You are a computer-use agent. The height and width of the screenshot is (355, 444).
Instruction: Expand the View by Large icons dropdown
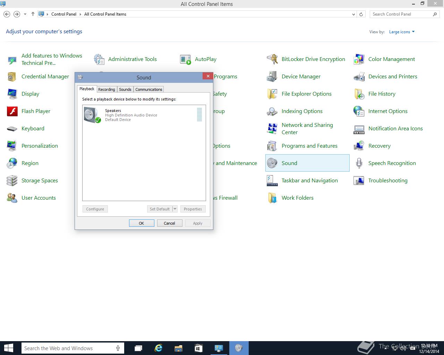pyautogui.click(x=402, y=32)
